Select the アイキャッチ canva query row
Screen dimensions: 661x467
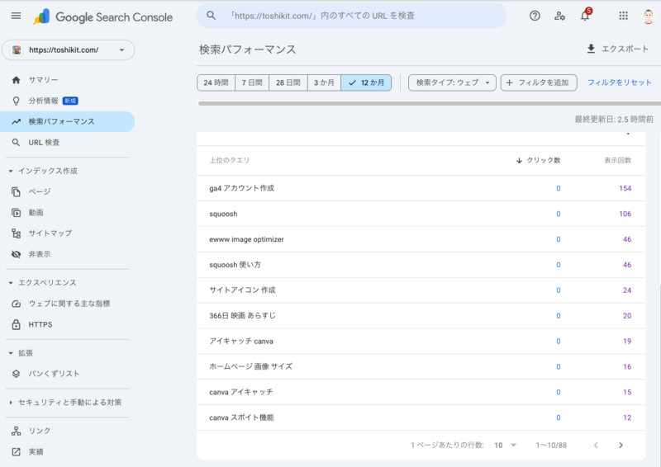coord(421,341)
